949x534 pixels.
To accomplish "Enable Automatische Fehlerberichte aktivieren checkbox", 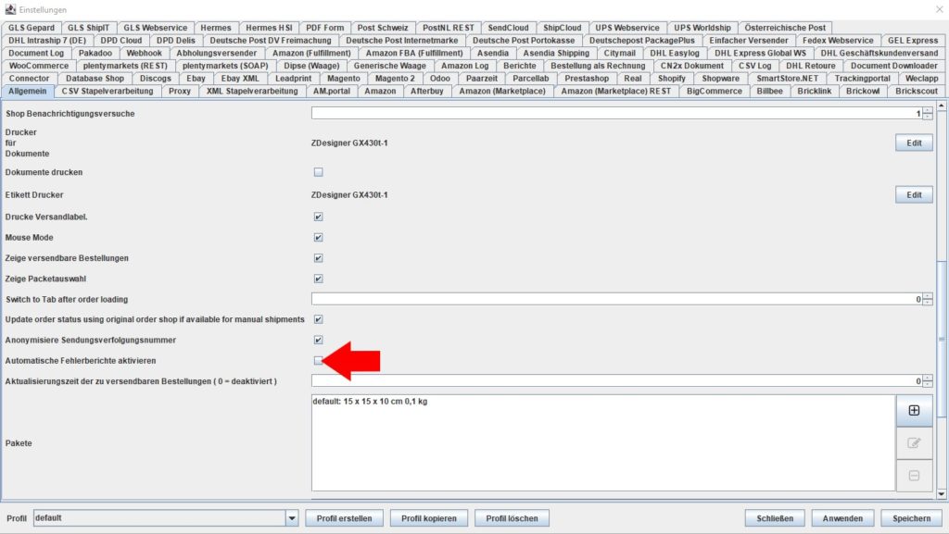I will coord(319,361).
